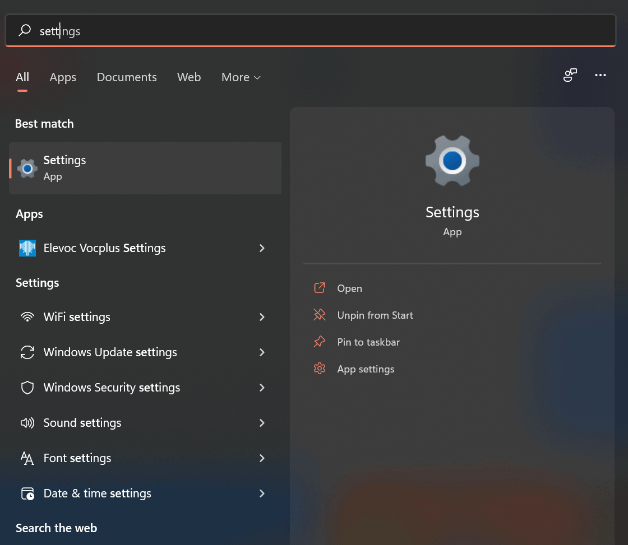
Task: Click the search magnifier icon
Action: pyautogui.click(x=25, y=30)
